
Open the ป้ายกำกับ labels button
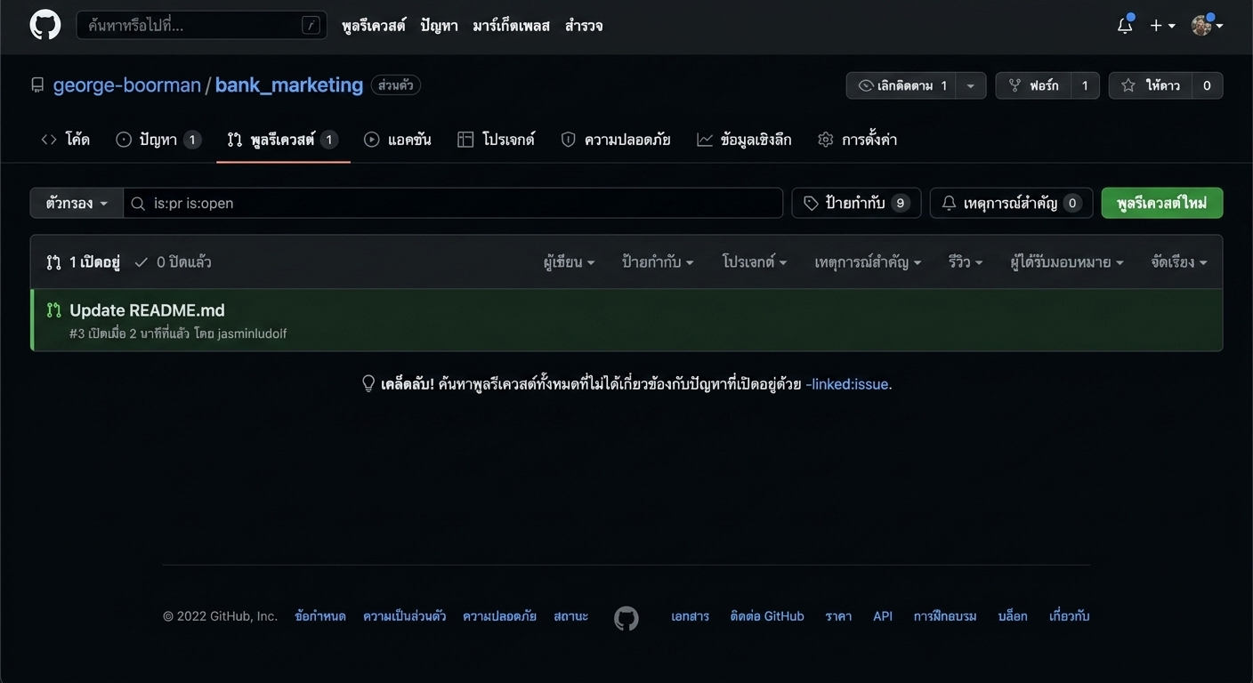click(856, 203)
